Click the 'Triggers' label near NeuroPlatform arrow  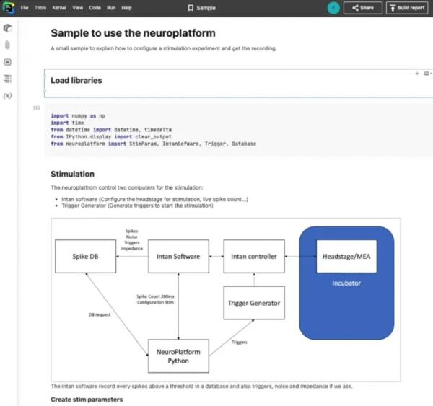(x=240, y=343)
